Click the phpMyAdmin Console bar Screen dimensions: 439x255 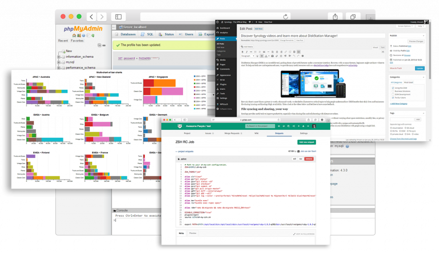point(137,210)
